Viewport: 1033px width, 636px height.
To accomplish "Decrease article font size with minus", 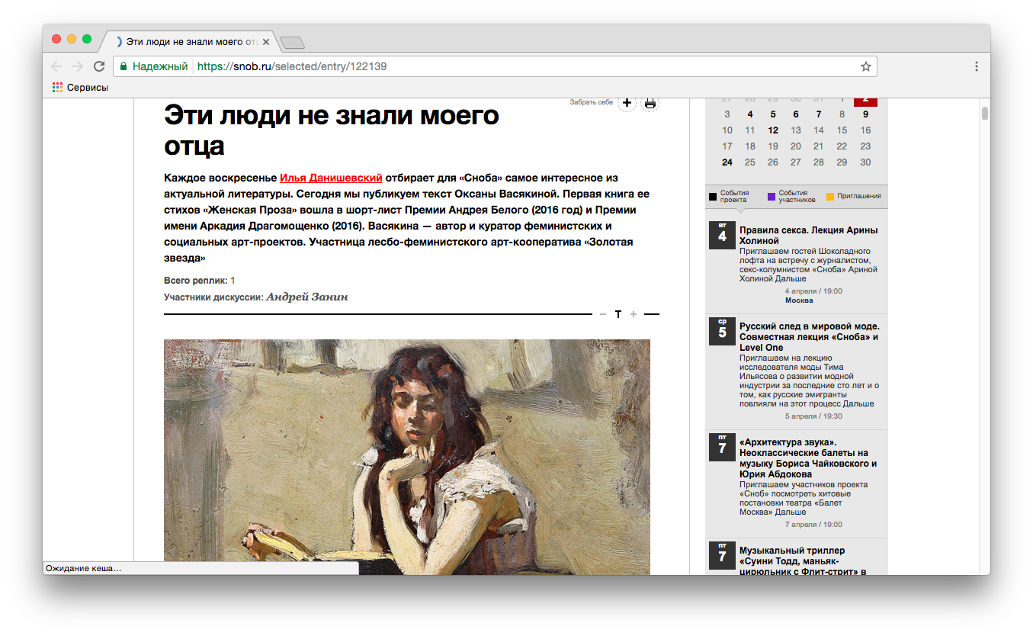I will pyautogui.click(x=603, y=314).
